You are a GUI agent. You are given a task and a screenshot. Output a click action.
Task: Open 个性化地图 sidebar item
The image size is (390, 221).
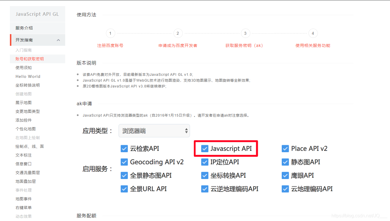point(26,129)
